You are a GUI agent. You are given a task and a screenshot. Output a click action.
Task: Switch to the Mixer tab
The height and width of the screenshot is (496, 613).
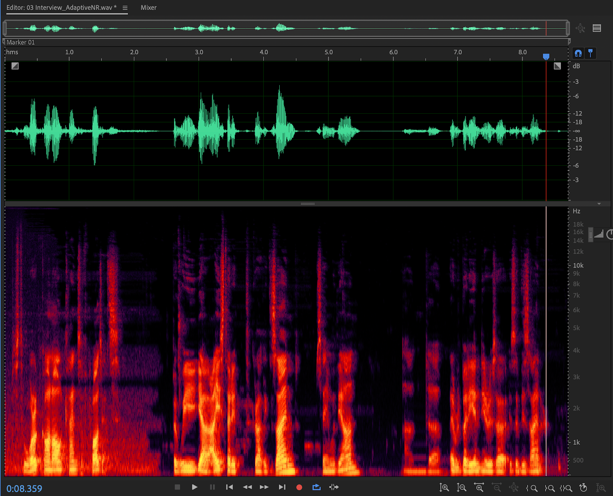(149, 7)
